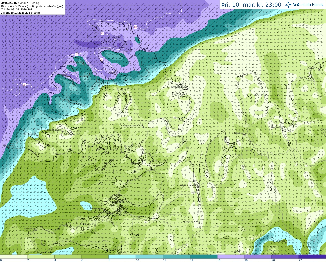Click the Veðurstofa Íslands logo icon
Image resolution: width=326 pixels, height=262 pixels.
(288, 5)
